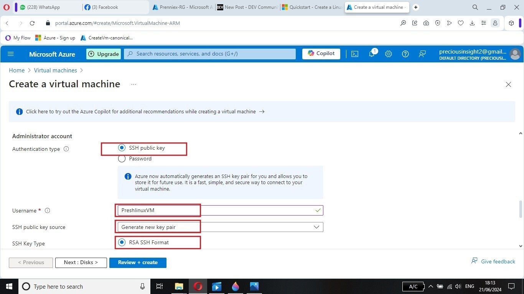Switch to the Facebook browser tab
Viewport: 524px width, 294px height.
pos(115,7)
